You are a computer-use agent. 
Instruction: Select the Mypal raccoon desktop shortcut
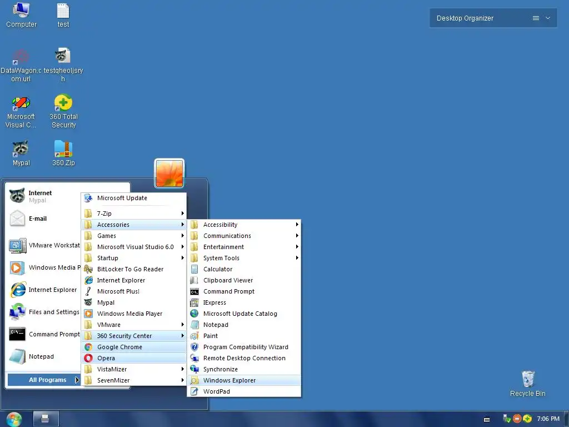tap(21, 153)
